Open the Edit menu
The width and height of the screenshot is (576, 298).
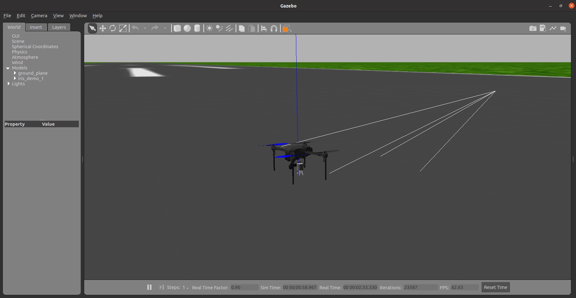[x=21, y=16]
